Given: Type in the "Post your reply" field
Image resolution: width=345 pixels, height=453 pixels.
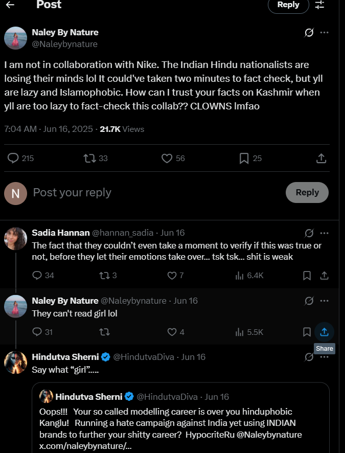Looking at the screenshot, I should (x=153, y=193).
